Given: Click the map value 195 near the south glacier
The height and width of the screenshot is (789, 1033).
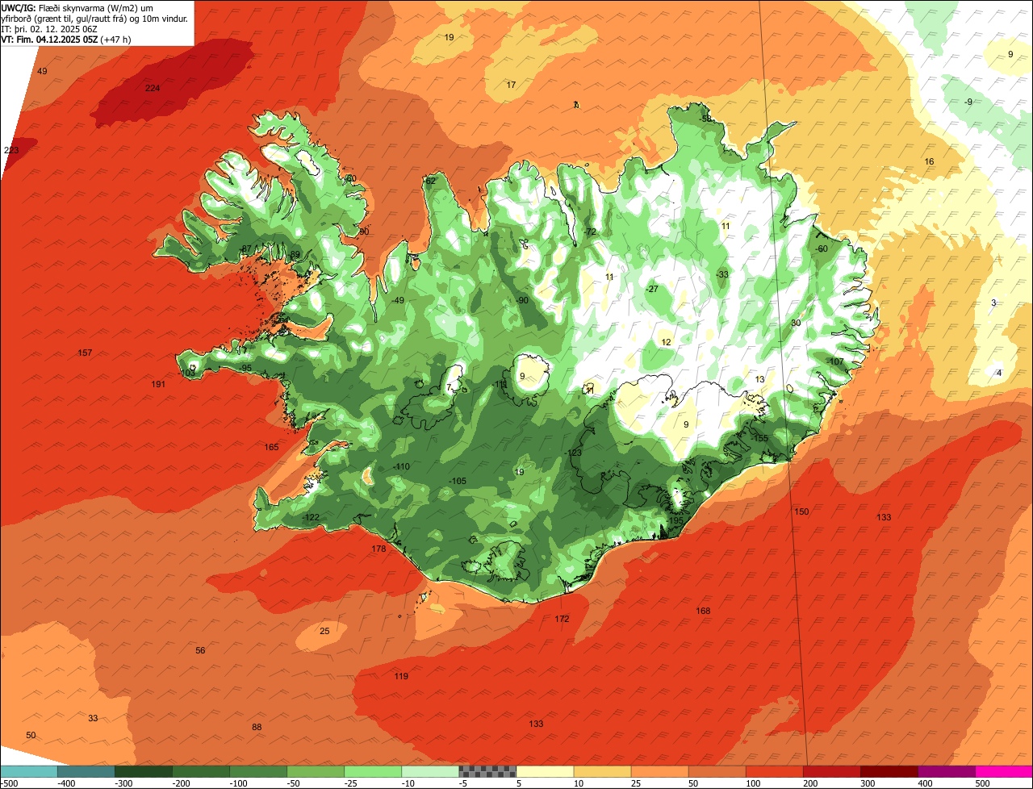Looking at the screenshot, I should point(675,521).
